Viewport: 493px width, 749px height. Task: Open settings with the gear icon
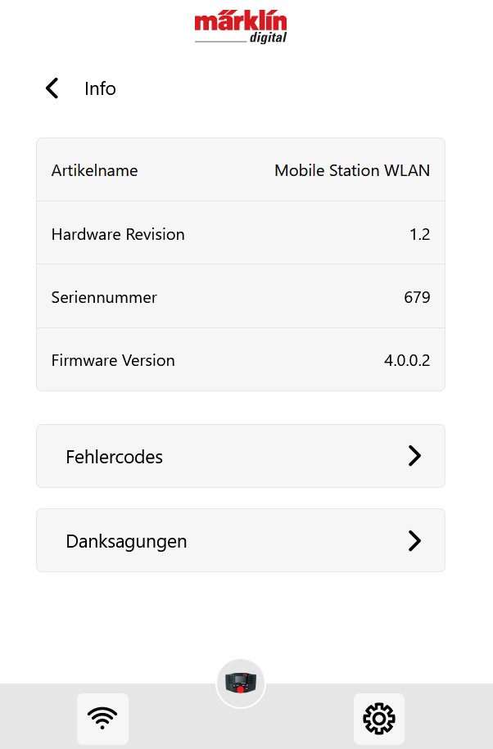pyautogui.click(x=379, y=719)
